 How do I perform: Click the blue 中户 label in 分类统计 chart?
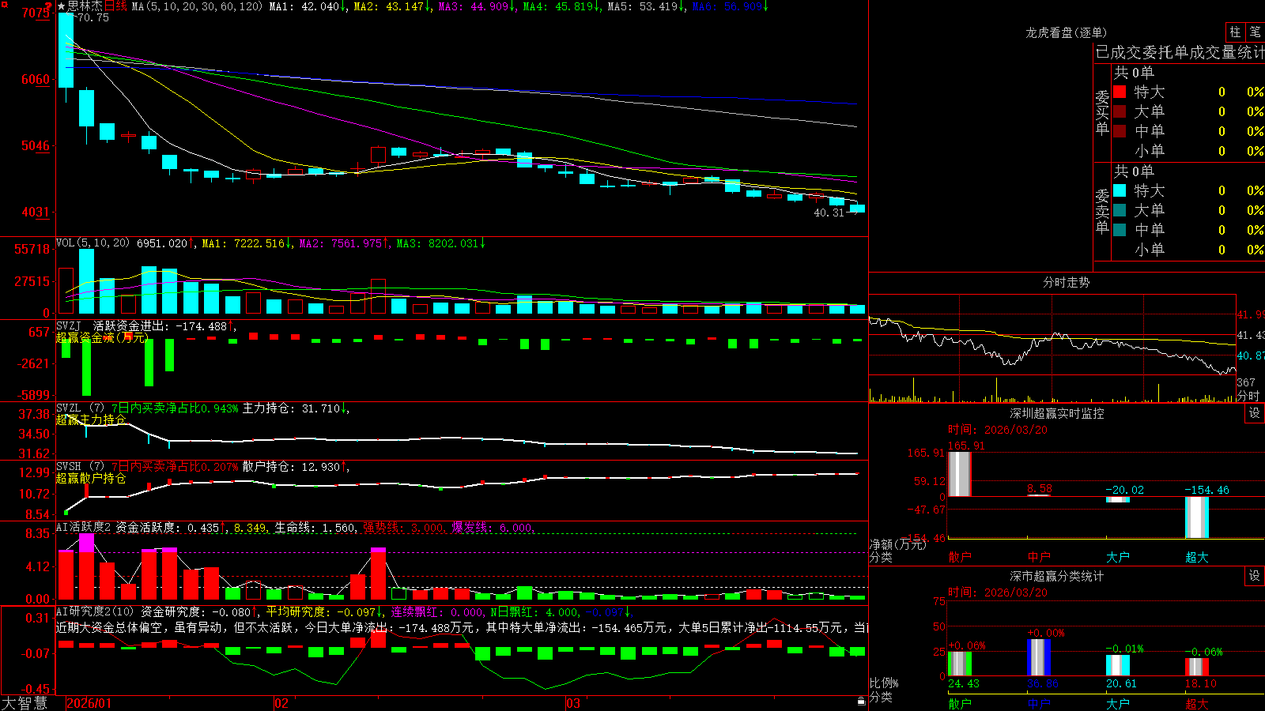coord(1039,704)
